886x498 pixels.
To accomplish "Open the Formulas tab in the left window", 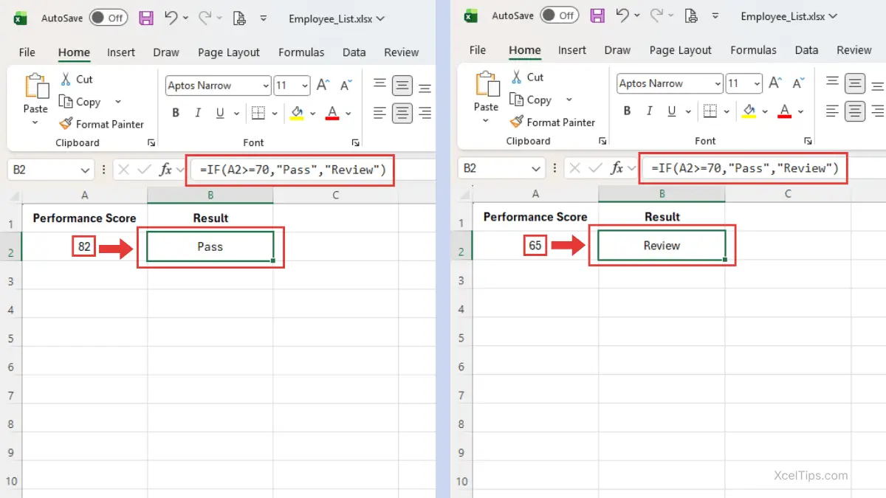I will click(x=301, y=52).
